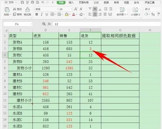This screenshot has width=162, height=129.
Task: Redo the last undone action
Action: point(48,2)
